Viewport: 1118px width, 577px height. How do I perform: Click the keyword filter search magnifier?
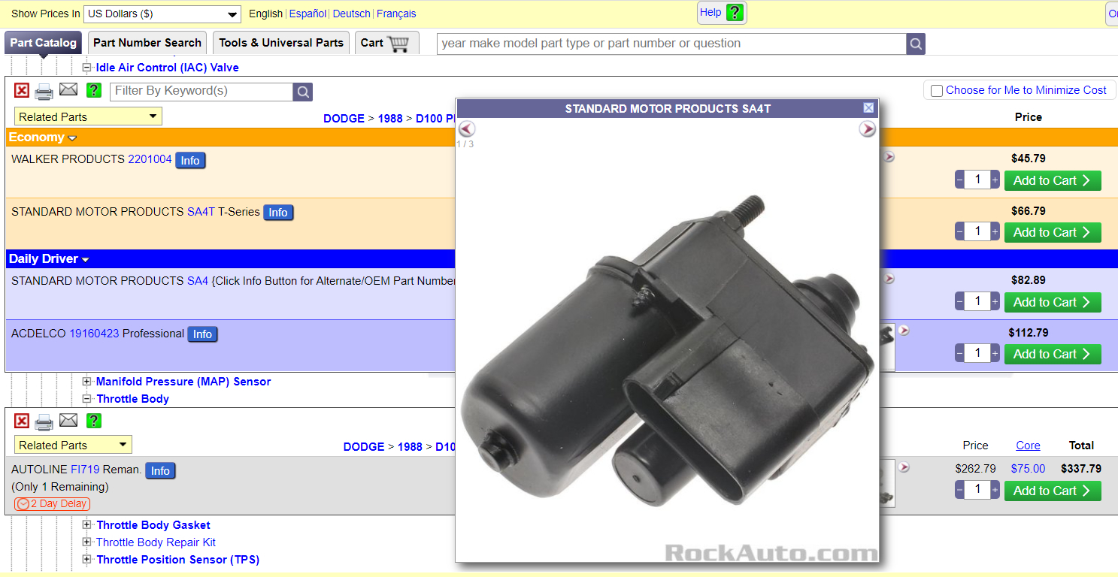[302, 92]
